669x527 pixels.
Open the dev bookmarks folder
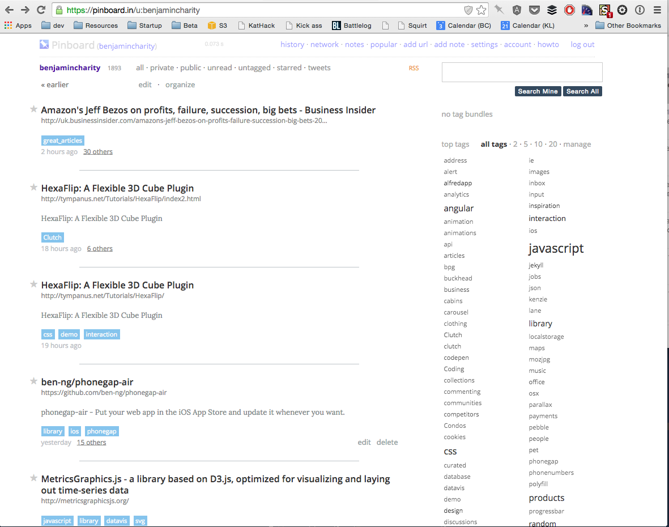[53, 25]
